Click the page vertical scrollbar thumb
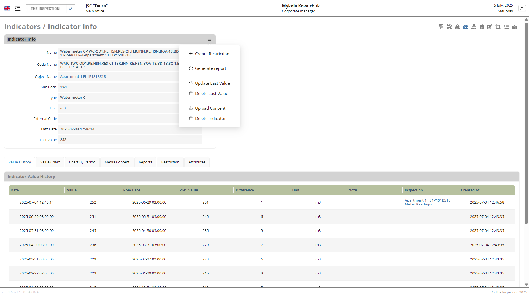529x297 pixels. pyautogui.click(x=526, y=124)
